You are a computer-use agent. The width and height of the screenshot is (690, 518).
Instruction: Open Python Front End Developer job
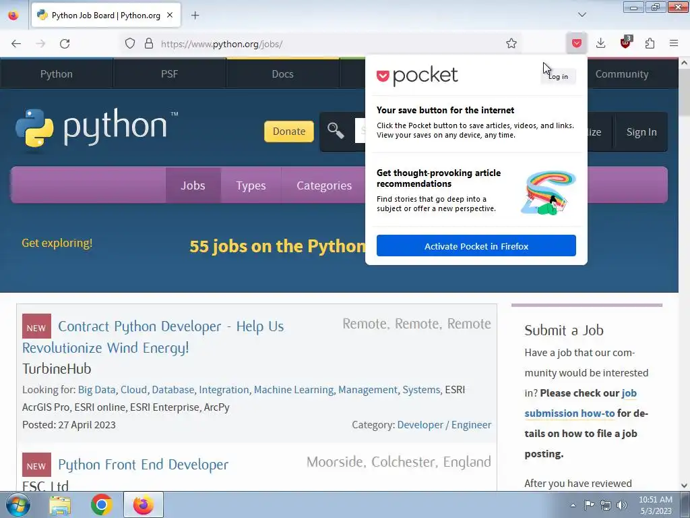pos(144,465)
